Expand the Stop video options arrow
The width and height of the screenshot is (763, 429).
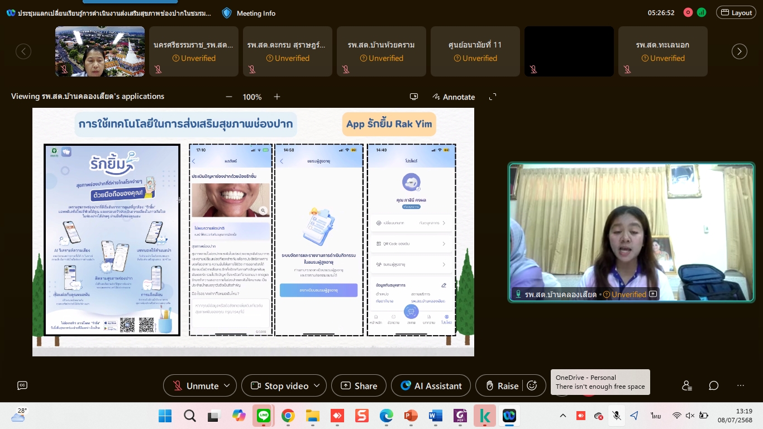coord(316,385)
